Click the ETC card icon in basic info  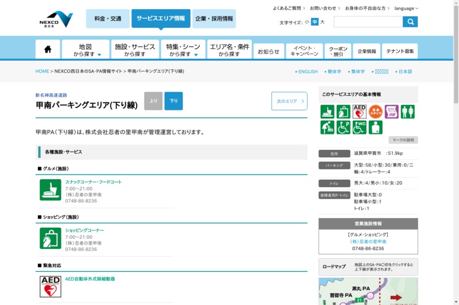[391, 111]
